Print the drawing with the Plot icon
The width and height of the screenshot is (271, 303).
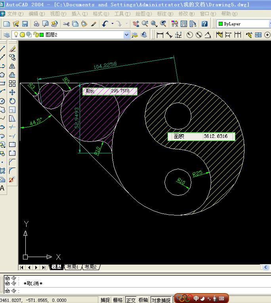pos(36,24)
